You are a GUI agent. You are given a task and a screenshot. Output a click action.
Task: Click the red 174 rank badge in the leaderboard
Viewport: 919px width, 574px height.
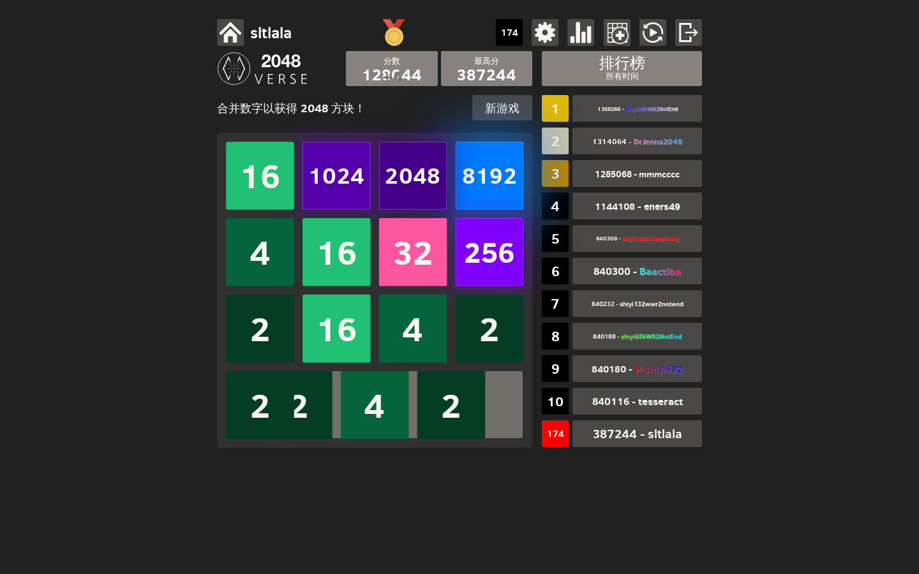click(x=555, y=434)
